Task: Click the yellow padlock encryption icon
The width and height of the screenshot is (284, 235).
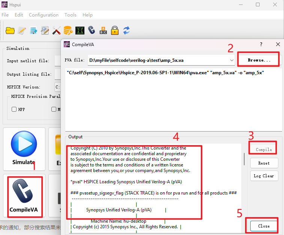Action: click(115, 30)
